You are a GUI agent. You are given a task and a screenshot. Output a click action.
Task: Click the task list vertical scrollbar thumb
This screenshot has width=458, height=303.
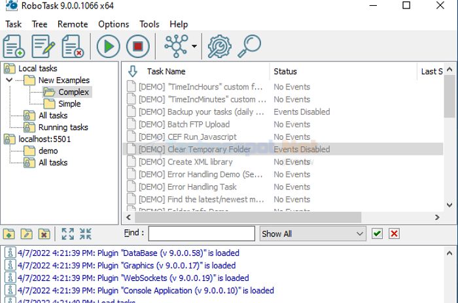[449, 96]
